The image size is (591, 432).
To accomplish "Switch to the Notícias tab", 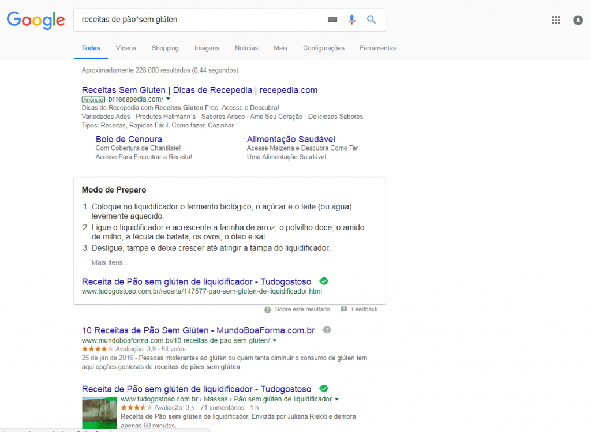I will tap(246, 48).
